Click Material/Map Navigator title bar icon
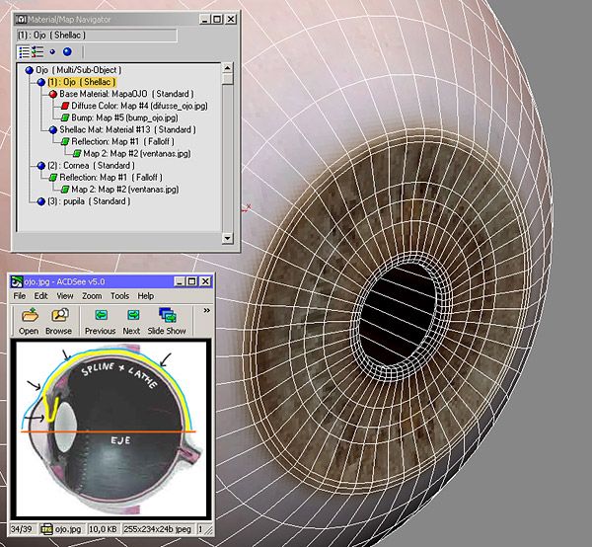The width and height of the screenshot is (592, 547). 22,20
